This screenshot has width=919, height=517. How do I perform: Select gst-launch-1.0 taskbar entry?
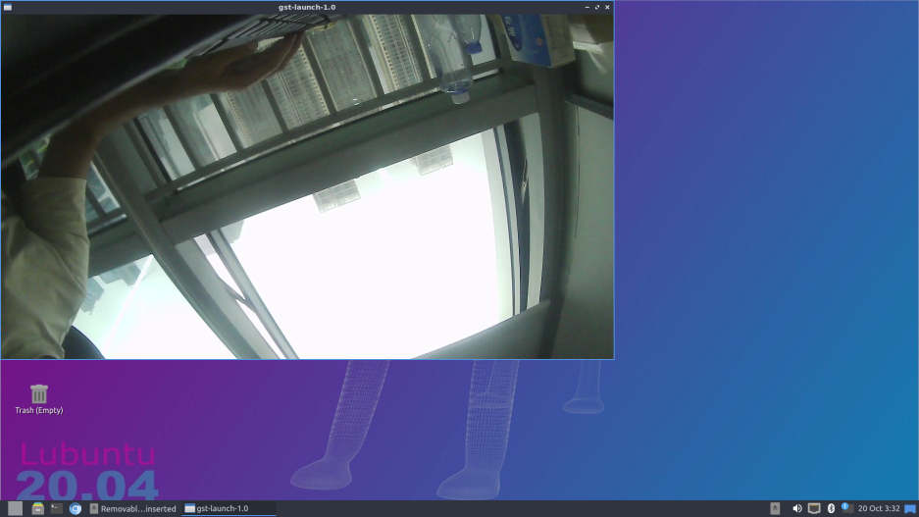click(229, 509)
